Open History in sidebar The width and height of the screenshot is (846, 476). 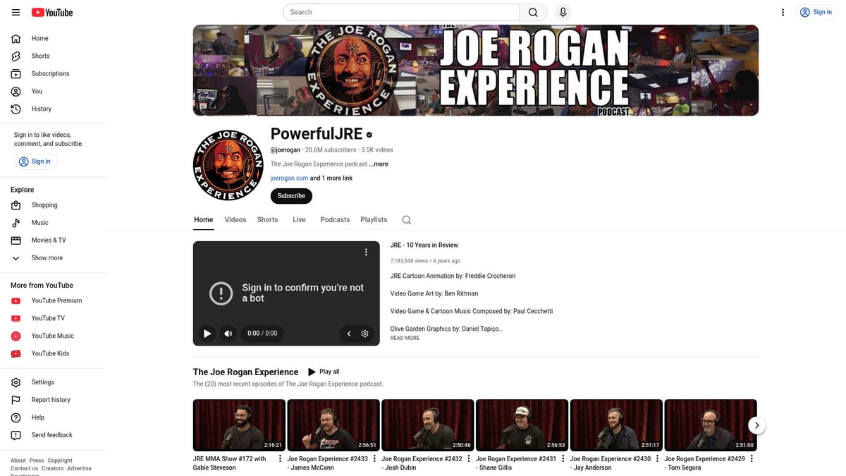point(53,109)
